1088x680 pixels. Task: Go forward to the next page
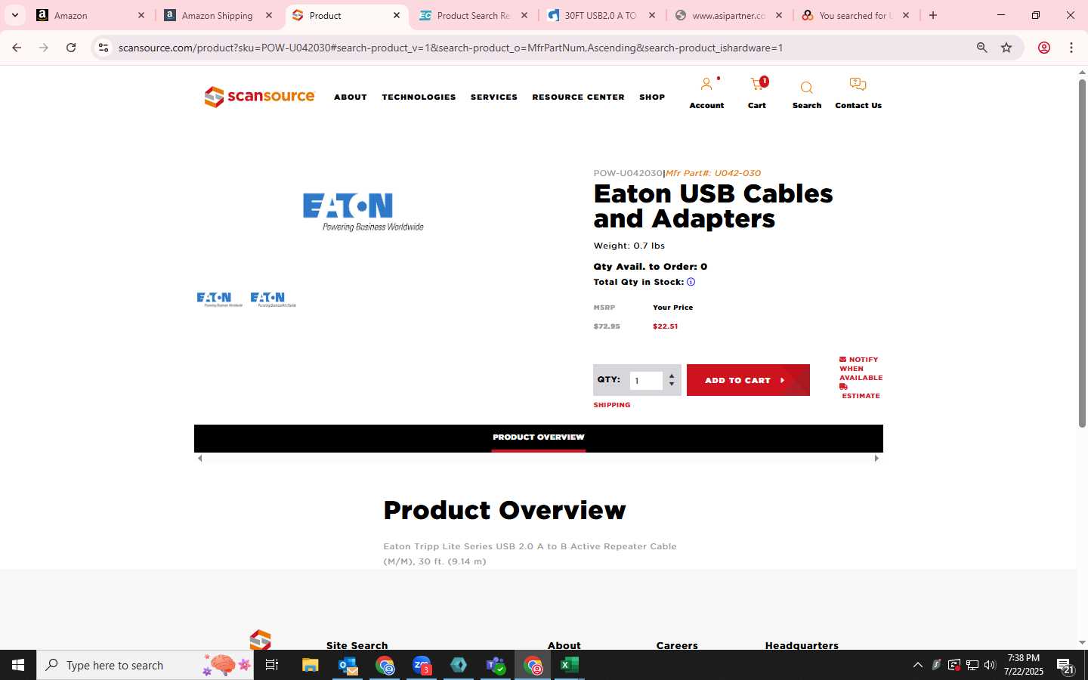pos(44,48)
